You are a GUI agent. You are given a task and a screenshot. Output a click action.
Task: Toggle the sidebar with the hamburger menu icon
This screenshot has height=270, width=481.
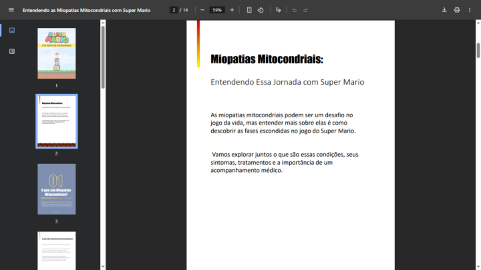11,10
